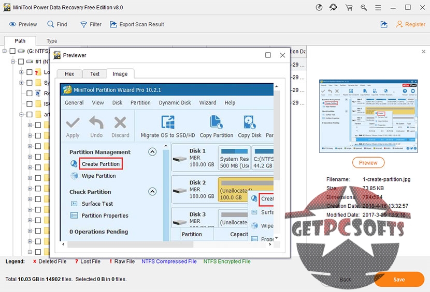Click the clock icon in title bar
Screen dimensions: 430x292
tap(319, 7)
